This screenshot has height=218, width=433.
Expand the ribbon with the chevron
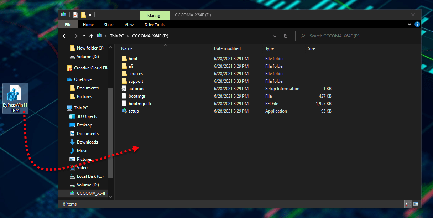(x=409, y=25)
